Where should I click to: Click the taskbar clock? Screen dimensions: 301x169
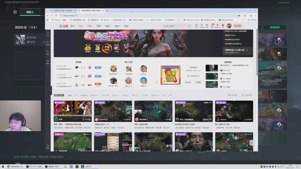pos(290,167)
